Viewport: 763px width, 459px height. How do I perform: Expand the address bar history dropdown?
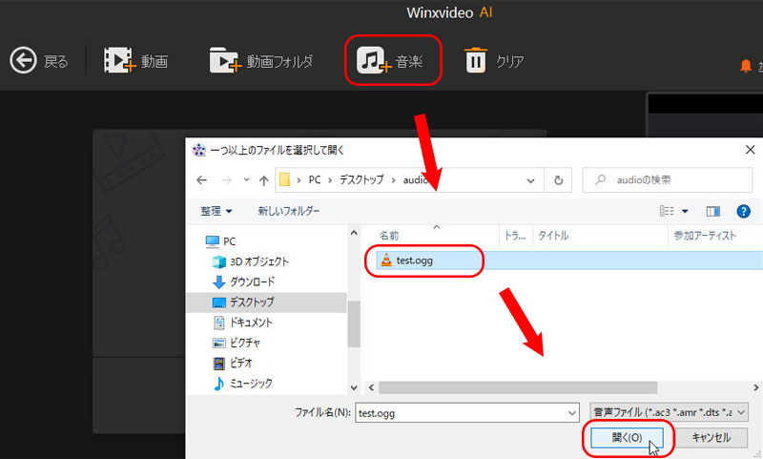(x=530, y=180)
